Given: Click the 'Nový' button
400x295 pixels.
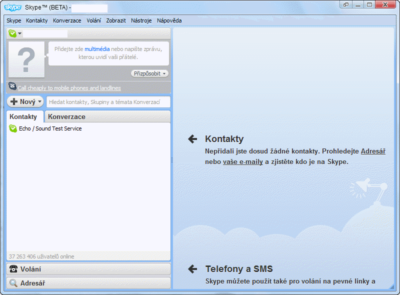Looking at the screenshot, I should point(25,102).
